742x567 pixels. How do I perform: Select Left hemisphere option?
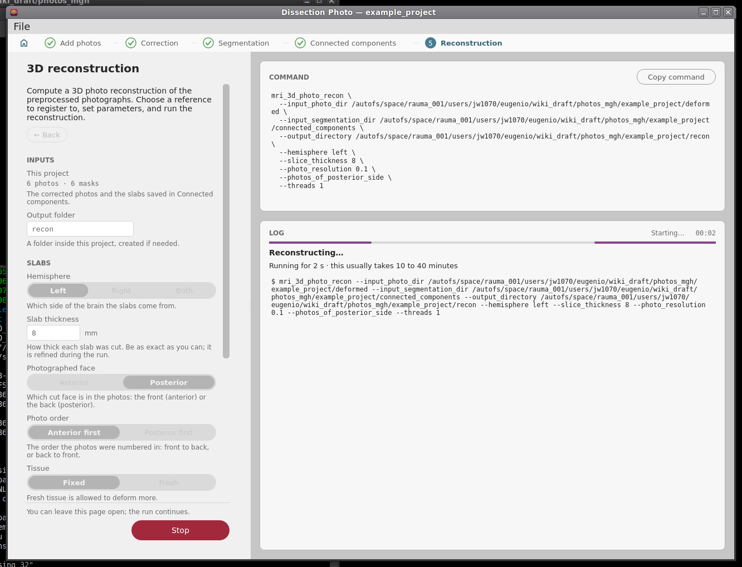58,290
